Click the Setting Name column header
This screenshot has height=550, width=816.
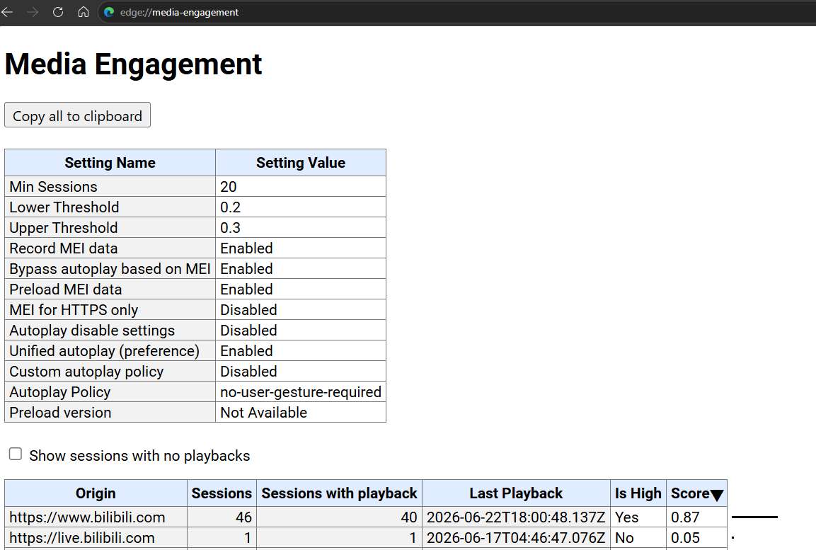(x=110, y=162)
